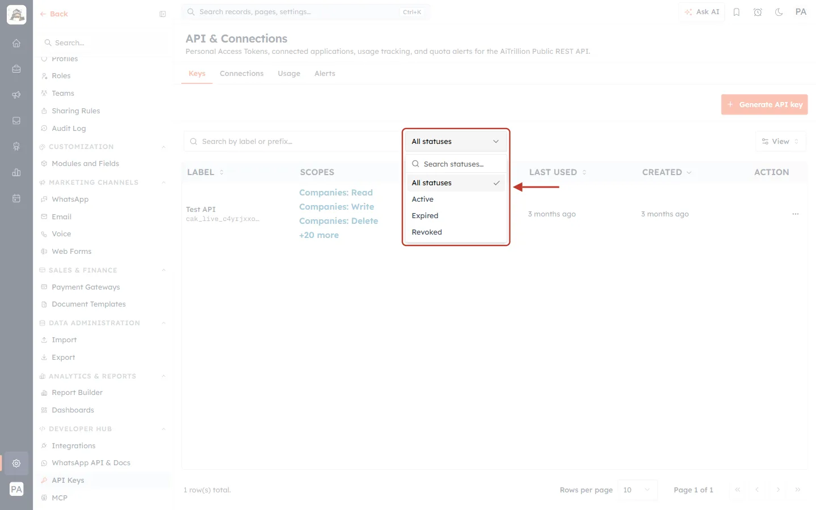Open the View options dropdown
Image resolution: width=816 pixels, height=510 pixels.
780,142
